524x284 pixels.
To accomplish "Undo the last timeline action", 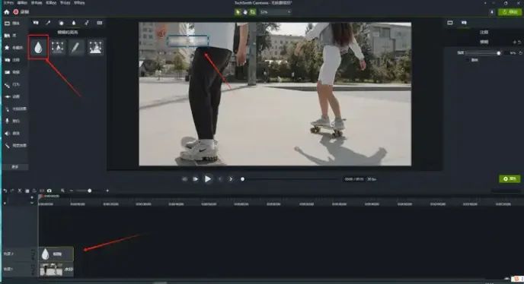I will click(x=5, y=191).
